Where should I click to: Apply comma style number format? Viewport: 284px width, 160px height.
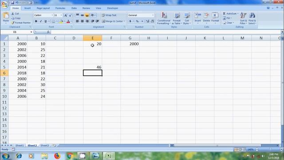click(142, 21)
